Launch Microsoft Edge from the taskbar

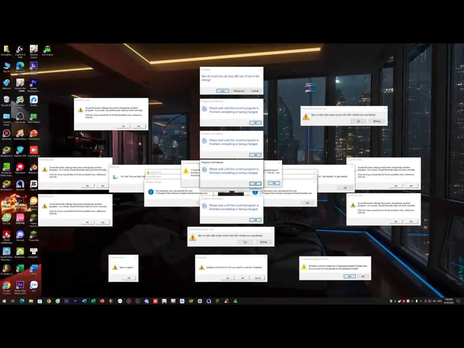(22, 301)
